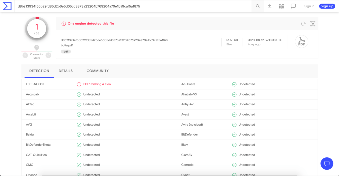Switch to the Community tab
The width and height of the screenshot is (339, 176).
tap(97, 71)
